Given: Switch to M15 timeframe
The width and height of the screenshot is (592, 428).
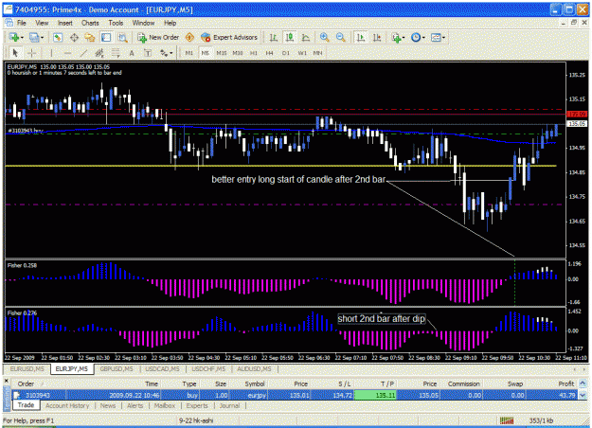Looking at the screenshot, I should tap(222, 53).
